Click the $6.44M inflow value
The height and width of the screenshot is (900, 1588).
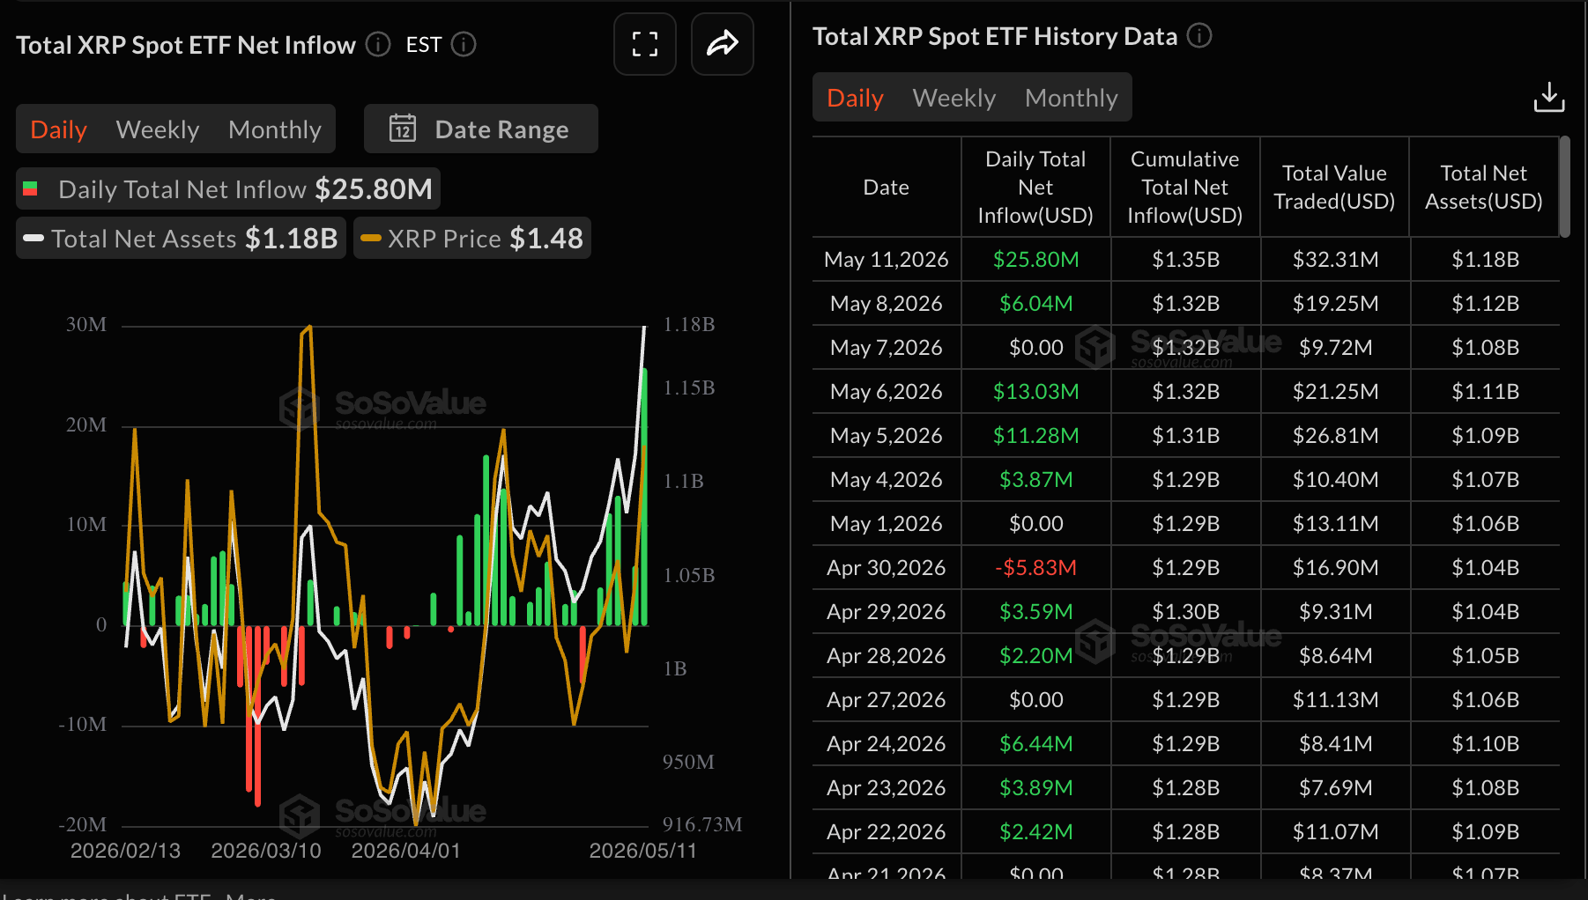coord(1036,743)
